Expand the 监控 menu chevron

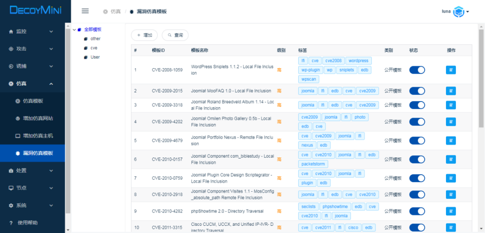(x=51, y=31)
